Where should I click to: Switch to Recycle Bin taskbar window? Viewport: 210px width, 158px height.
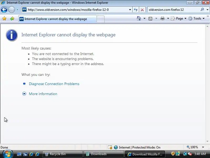[62, 154]
